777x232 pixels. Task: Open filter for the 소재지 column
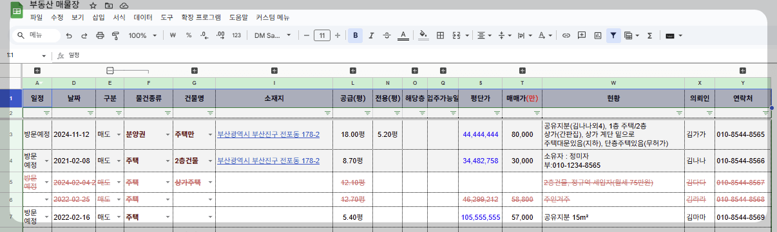[x=327, y=112]
